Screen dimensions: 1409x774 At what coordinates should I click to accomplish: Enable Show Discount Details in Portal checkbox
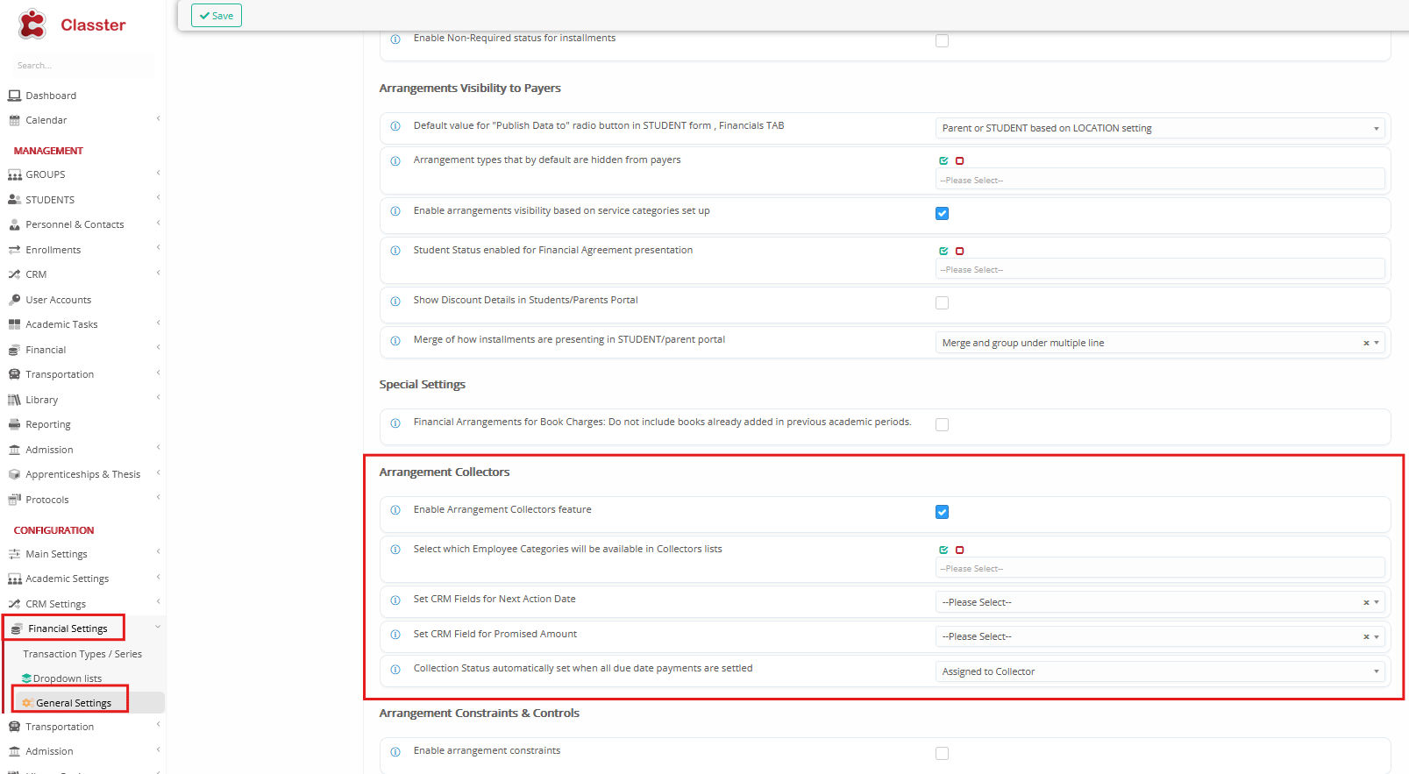pos(942,303)
